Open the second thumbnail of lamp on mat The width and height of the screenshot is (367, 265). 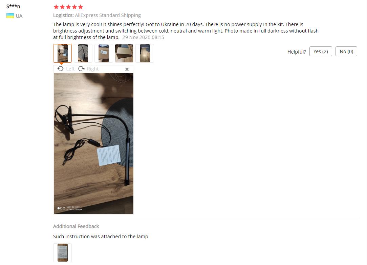83,54
